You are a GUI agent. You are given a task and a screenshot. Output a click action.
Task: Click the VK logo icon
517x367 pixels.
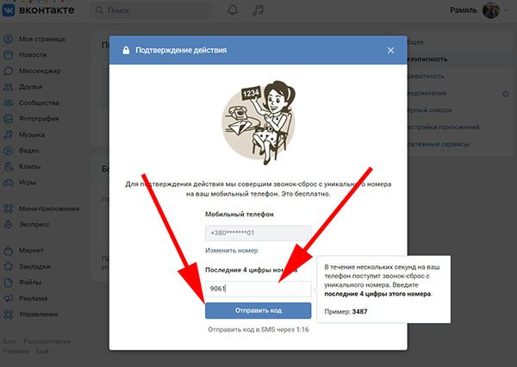point(9,9)
